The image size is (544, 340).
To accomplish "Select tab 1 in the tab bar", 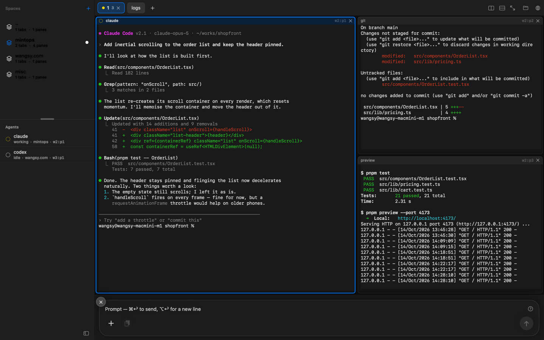I will pos(111,8).
